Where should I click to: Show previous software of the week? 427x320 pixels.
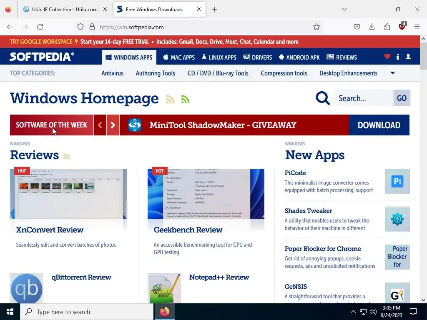pyautogui.click(x=100, y=125)
